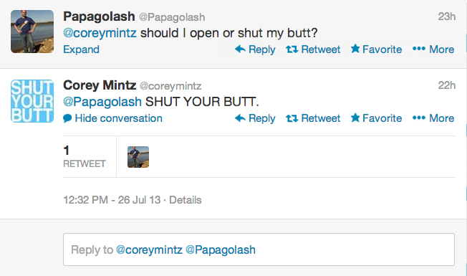467x276 pixels.
Task: Click the Retweet arrows icon on Corey Mintz's tweet
Action: tap(292, 118)
